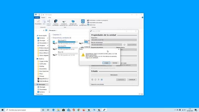Click Este equipo in the address bar
Image resolution: width=199 pixels, height=112 pixels.
[52, 30]
